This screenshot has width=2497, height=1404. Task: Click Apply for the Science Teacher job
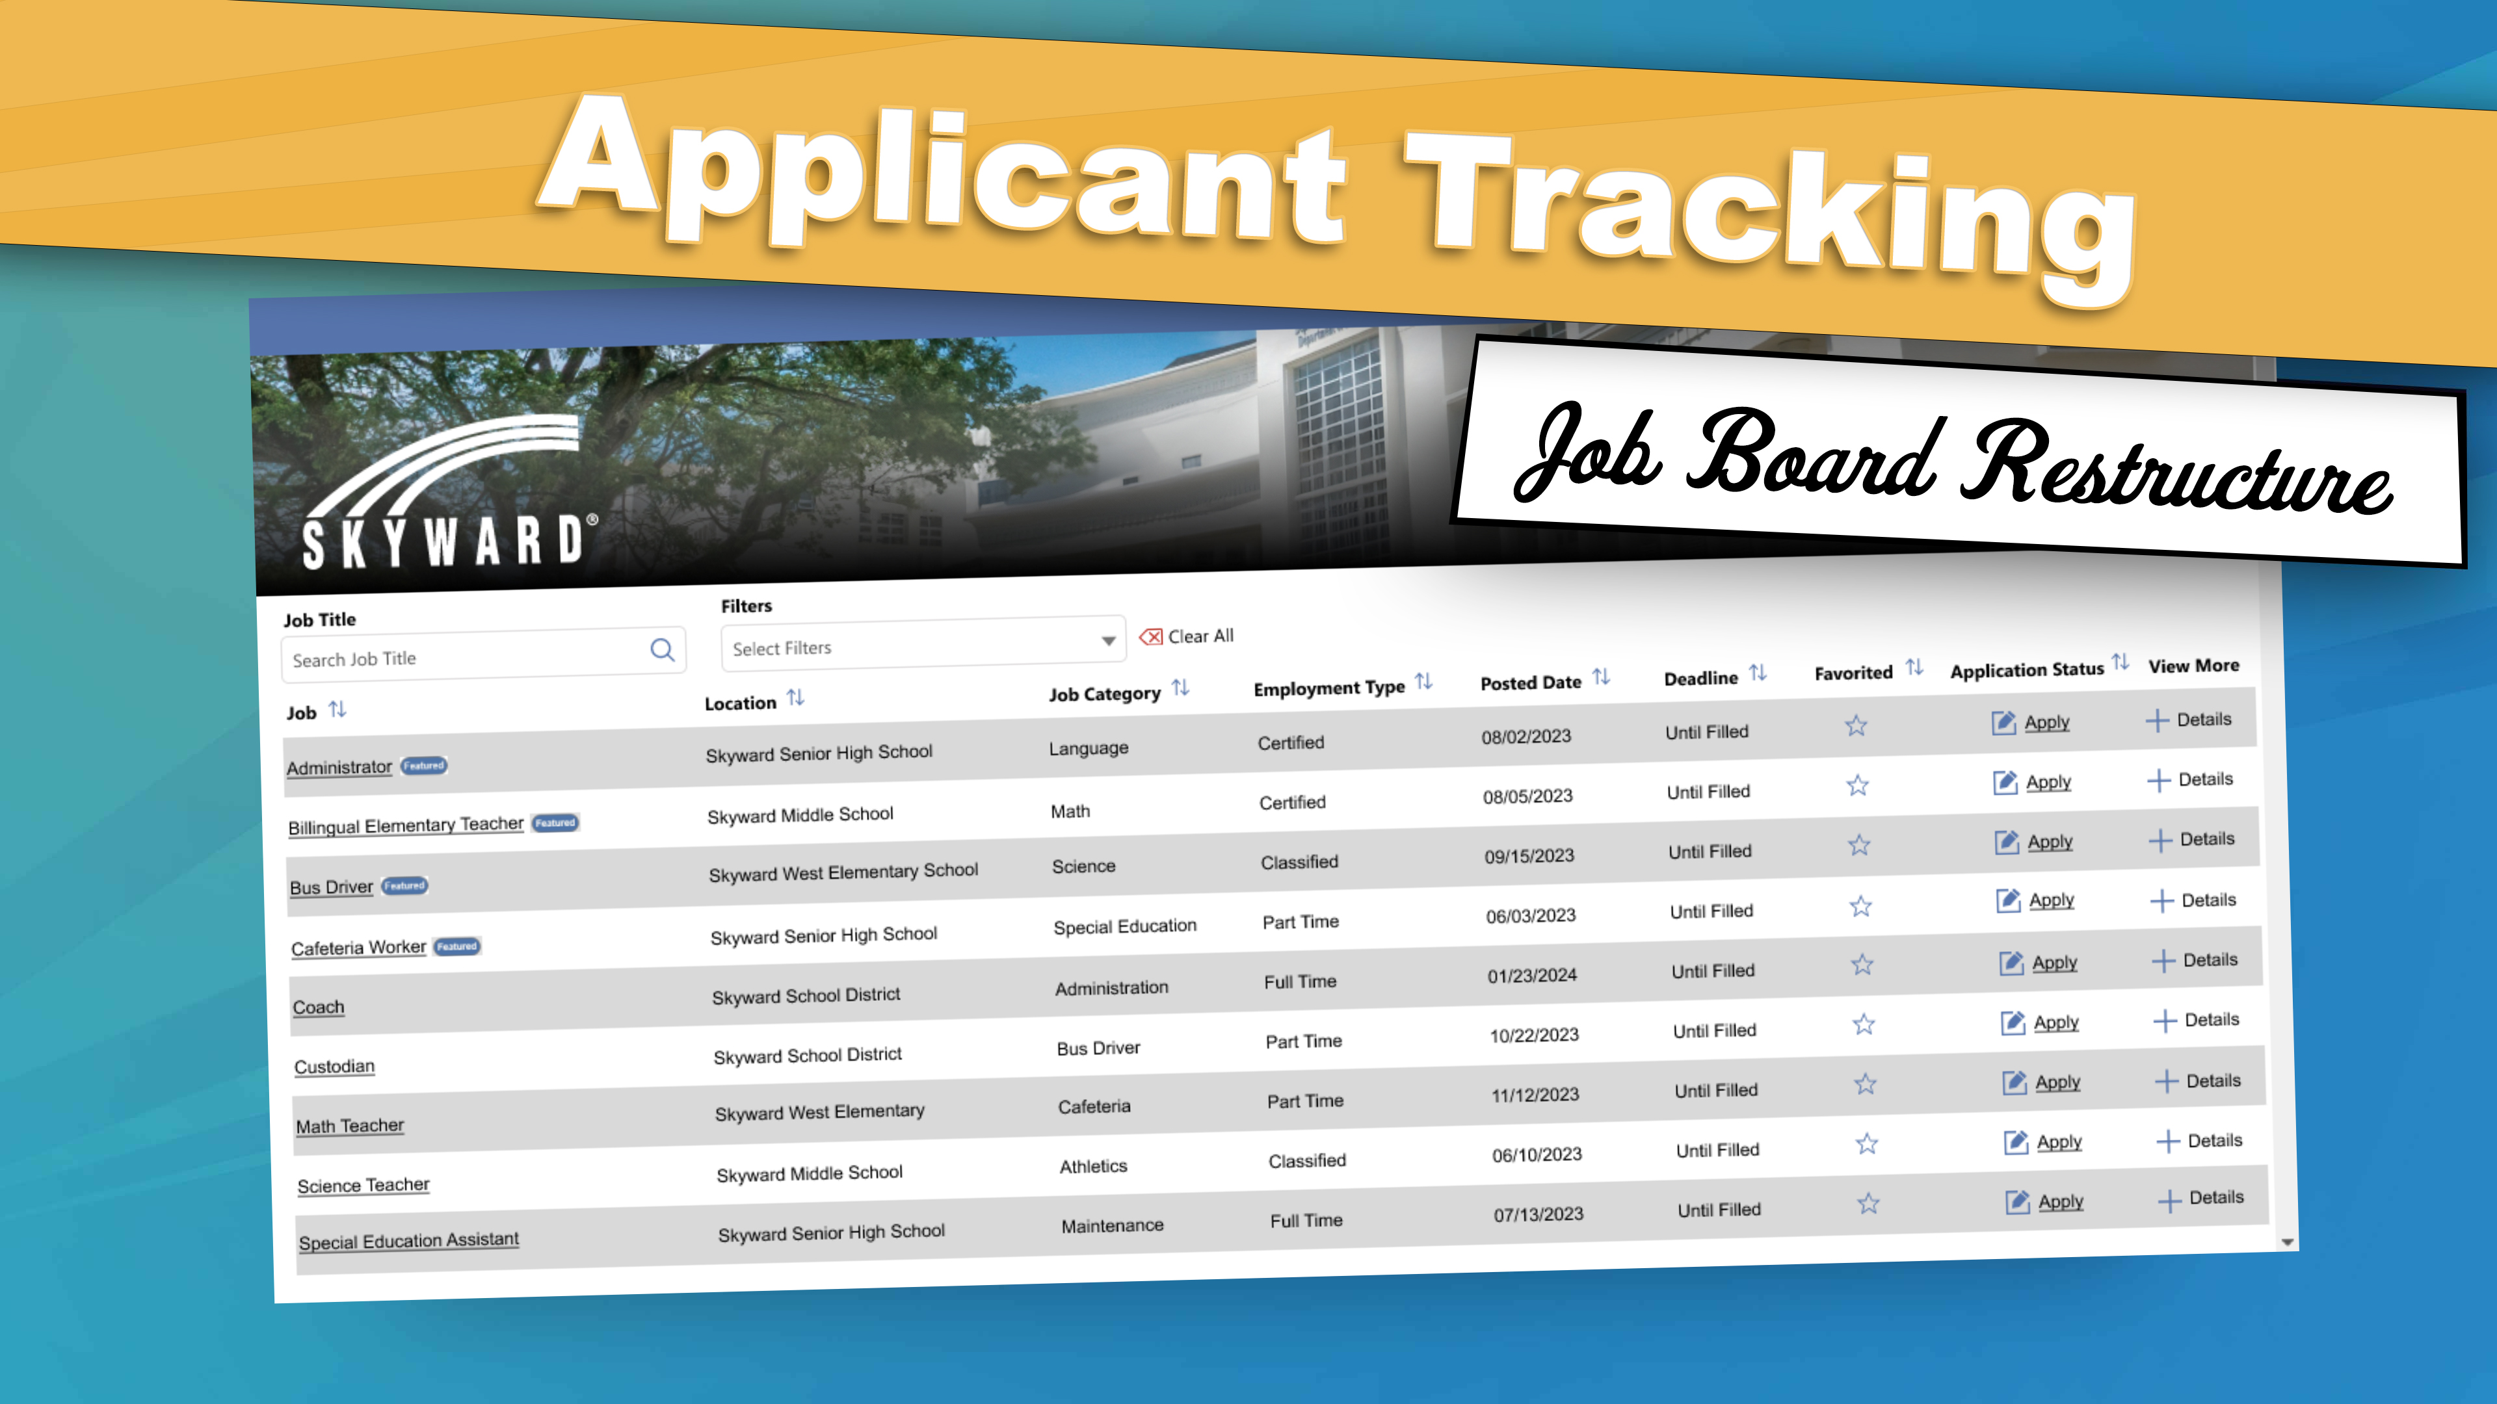2060,1143
